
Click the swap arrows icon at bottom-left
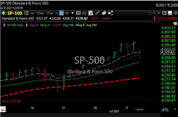click(x=3, y=110)
